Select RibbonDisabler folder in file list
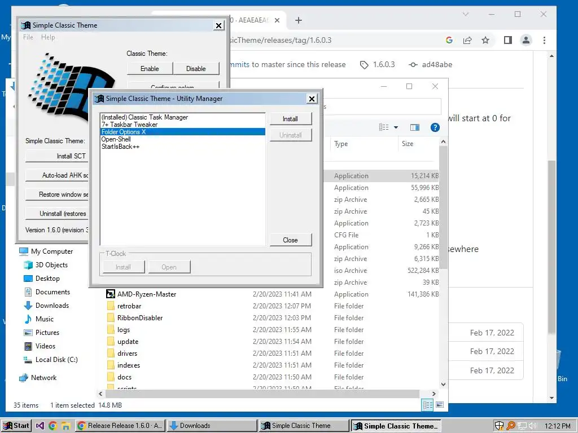The height and width of the screenshot is (433, 578). (x=140, y=318)
